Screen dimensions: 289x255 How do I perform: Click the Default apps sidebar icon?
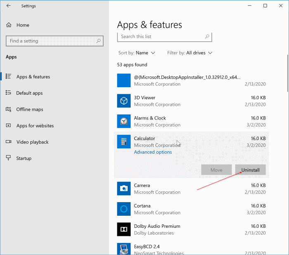click(x=8, y=93)
